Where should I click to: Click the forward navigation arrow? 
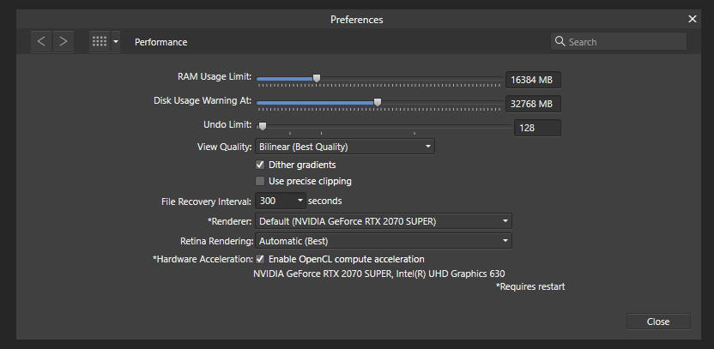point(63,41)
